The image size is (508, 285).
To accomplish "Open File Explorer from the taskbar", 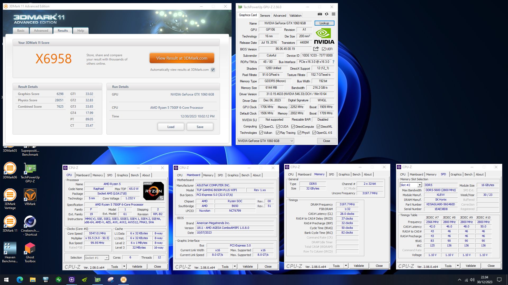I will (33, 280).
